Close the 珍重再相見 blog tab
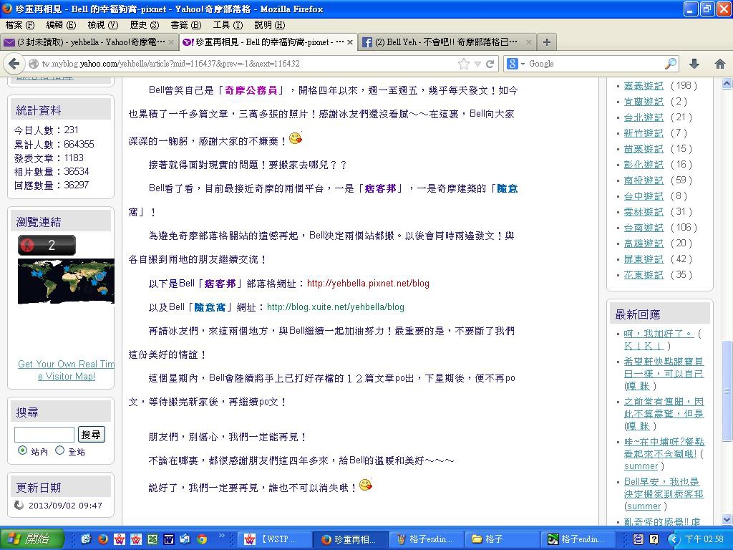 point(349,42)
